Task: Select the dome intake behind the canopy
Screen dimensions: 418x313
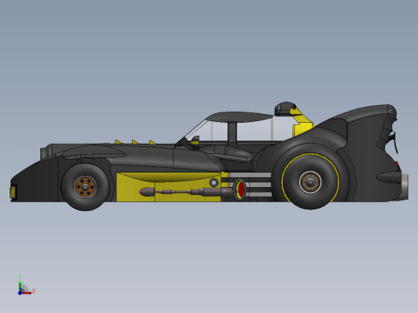Action: pyautogui.click(x=285, y=108)
